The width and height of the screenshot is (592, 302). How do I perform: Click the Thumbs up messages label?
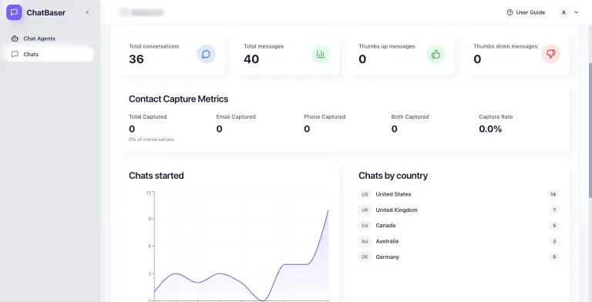[387, 46]
